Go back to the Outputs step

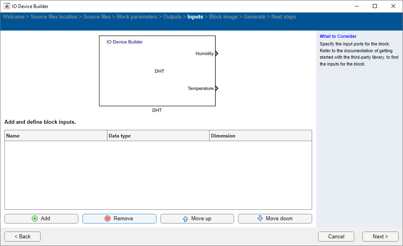pos(172,16)
